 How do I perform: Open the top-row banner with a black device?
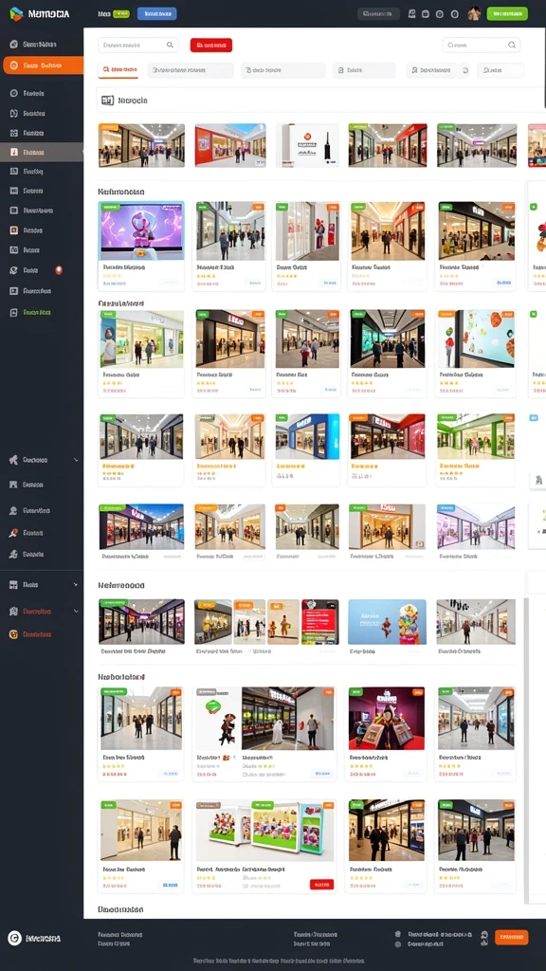pyautogui.click(x=308, y=145)
